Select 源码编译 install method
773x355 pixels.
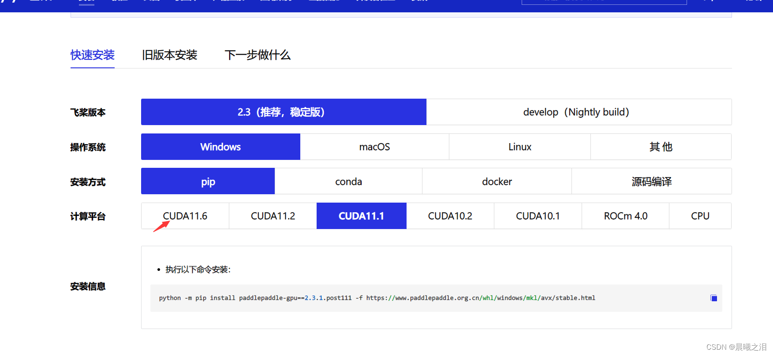652,181
